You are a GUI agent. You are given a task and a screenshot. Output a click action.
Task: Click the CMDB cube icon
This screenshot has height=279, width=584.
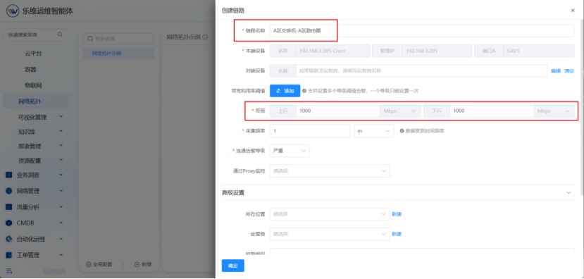point(9,223)
